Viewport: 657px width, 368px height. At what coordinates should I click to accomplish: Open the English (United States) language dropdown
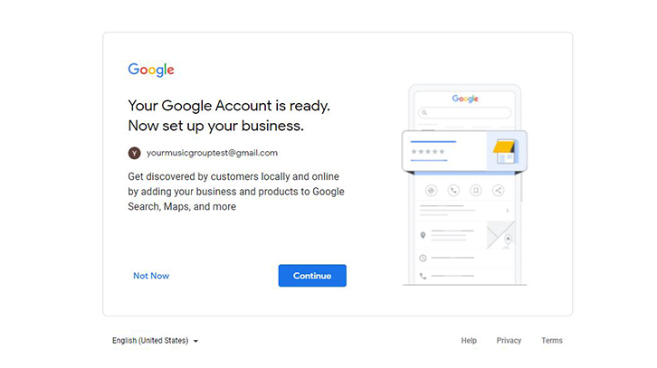pos(155,340)
